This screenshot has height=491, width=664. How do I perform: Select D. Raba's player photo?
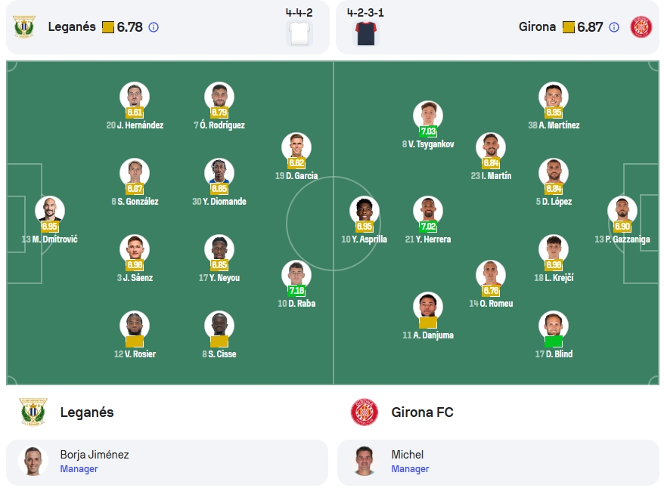pos(296,275)
